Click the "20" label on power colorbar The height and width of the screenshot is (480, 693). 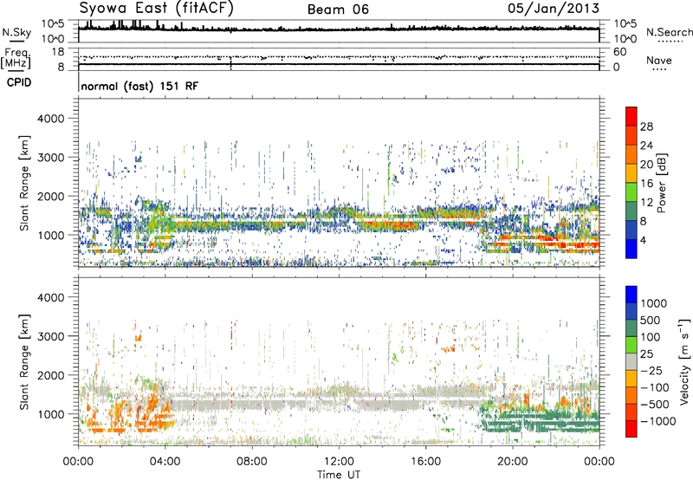point(646,165)
